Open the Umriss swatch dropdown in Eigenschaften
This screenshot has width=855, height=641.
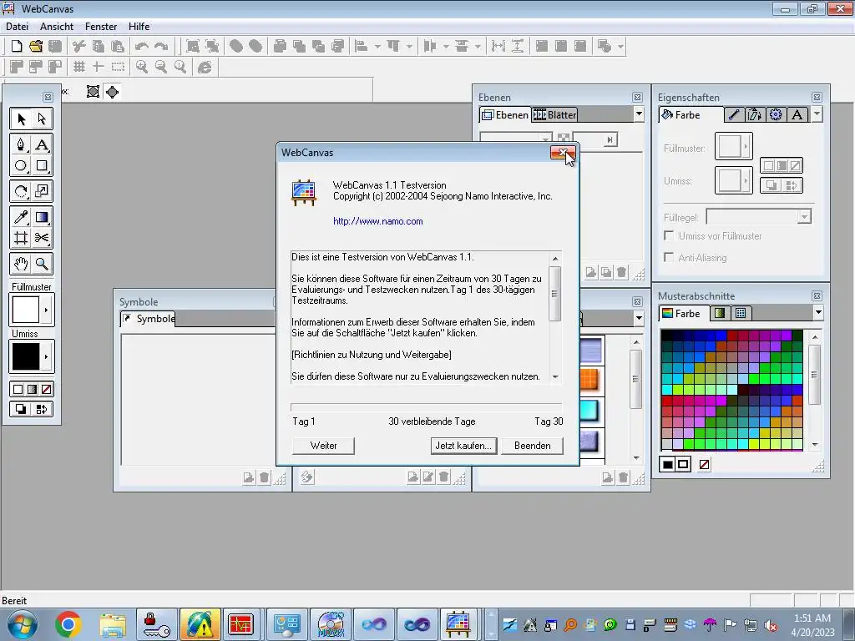pos(746,180)
